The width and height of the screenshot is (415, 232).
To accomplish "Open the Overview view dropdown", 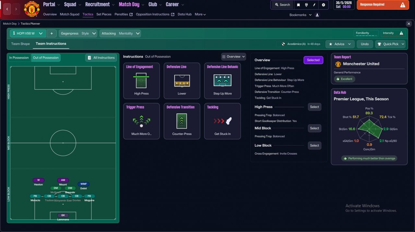I will pos(233,57).
